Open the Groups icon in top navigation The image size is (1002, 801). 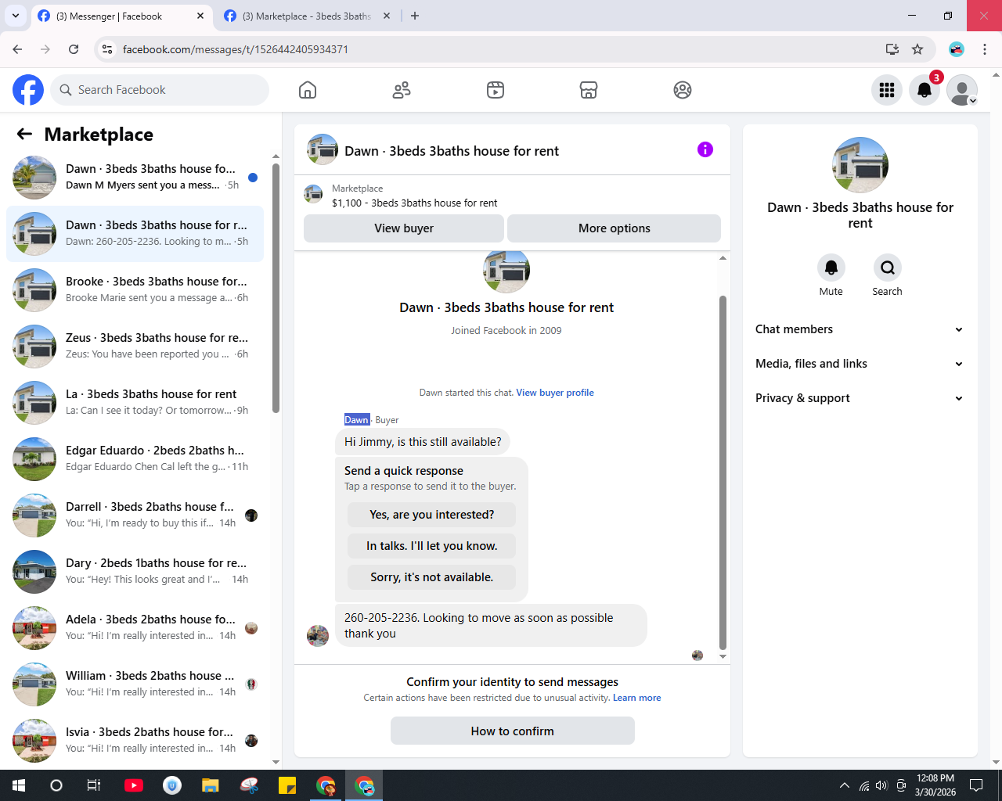coord(683,90)
